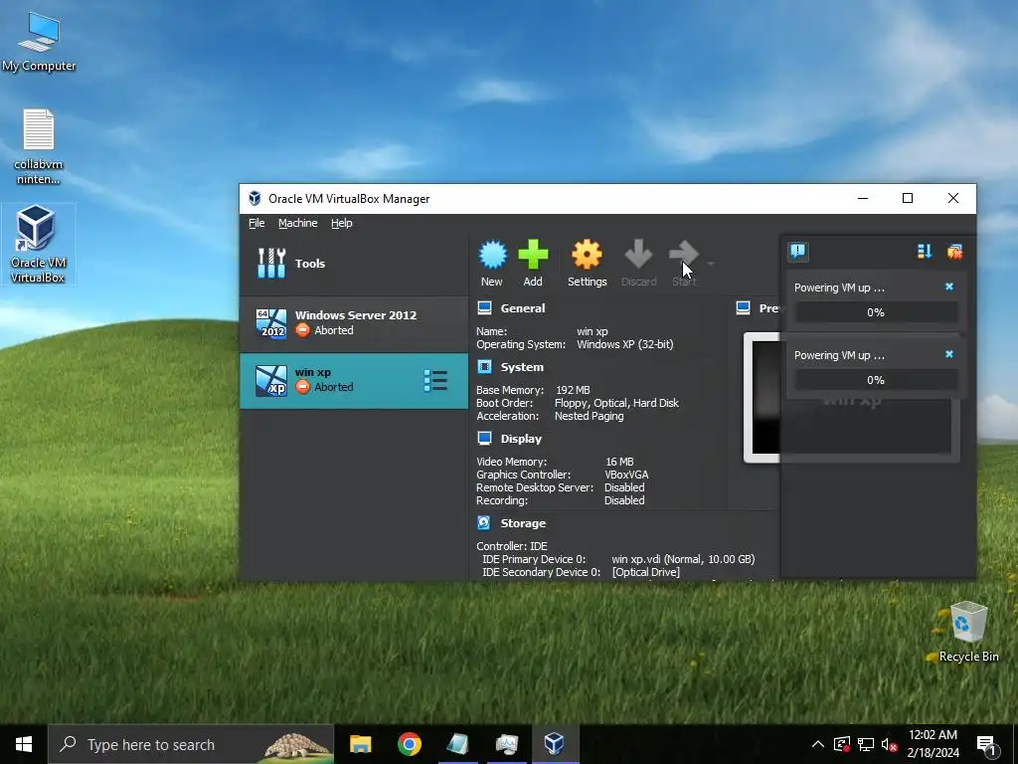
Task: Click the monitor utility taskbar icon
Action: [506, 744]
